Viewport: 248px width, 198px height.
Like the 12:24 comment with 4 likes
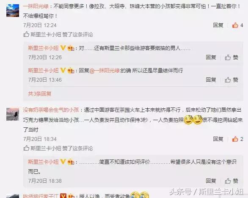pyautogui.click(x=235, y=25)
